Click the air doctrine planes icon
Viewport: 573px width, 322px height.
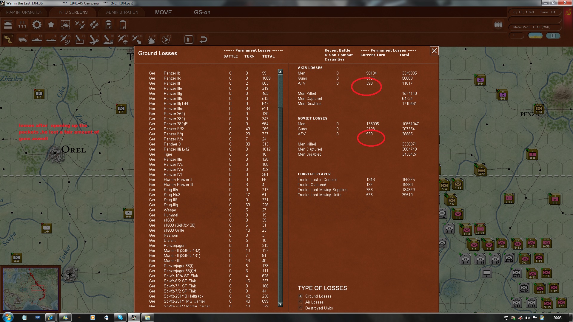click(80, 25)
